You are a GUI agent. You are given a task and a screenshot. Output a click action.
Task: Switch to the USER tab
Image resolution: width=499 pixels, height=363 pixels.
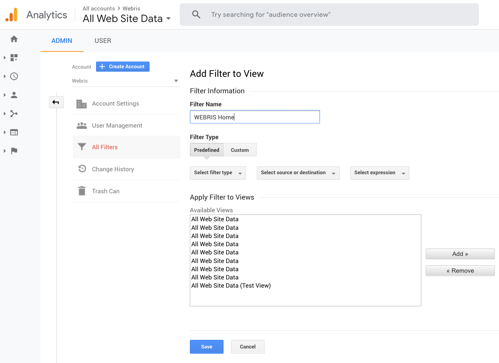[103, 41]
